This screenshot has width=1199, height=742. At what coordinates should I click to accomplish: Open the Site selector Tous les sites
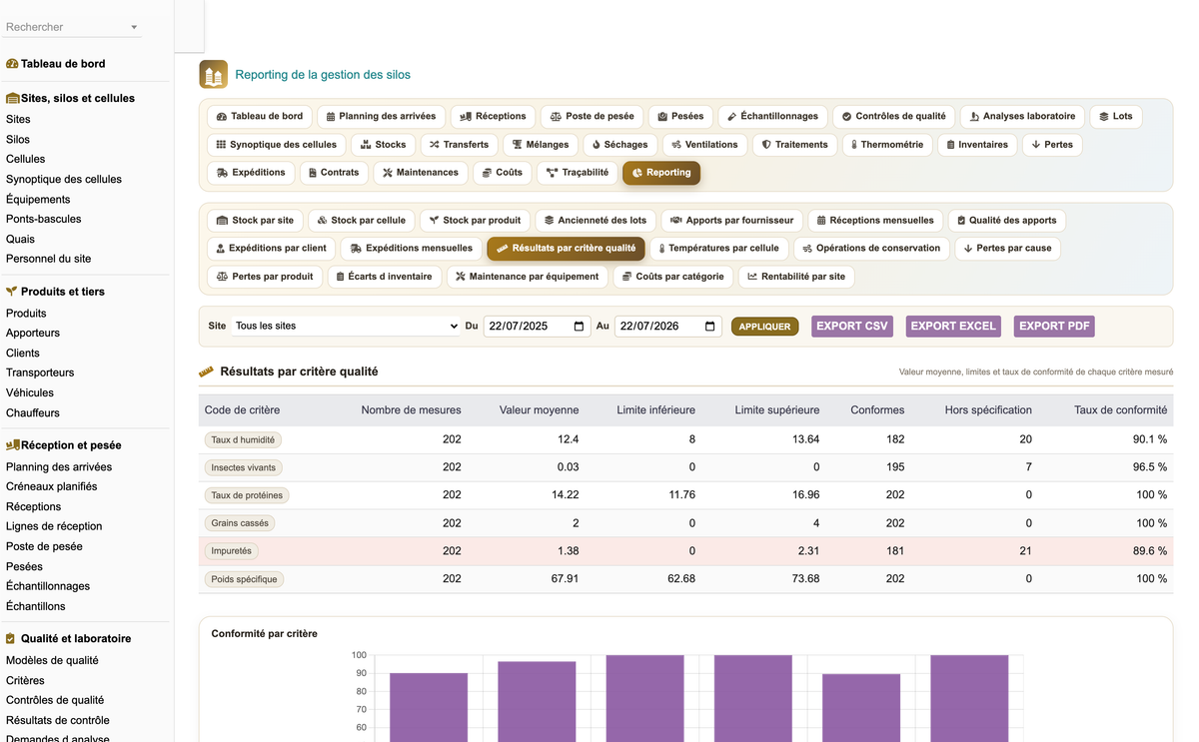point(346,327)
